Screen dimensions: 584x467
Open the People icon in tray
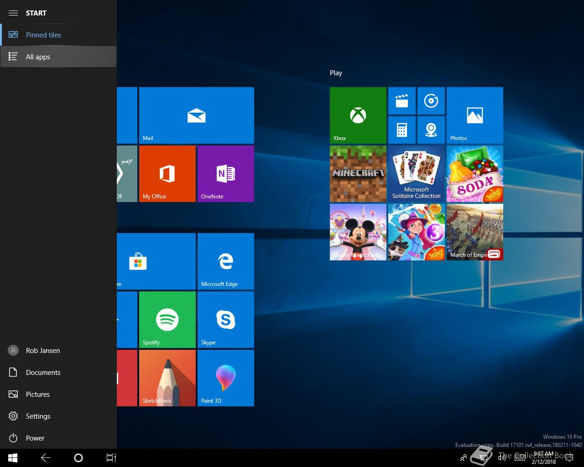464,458
